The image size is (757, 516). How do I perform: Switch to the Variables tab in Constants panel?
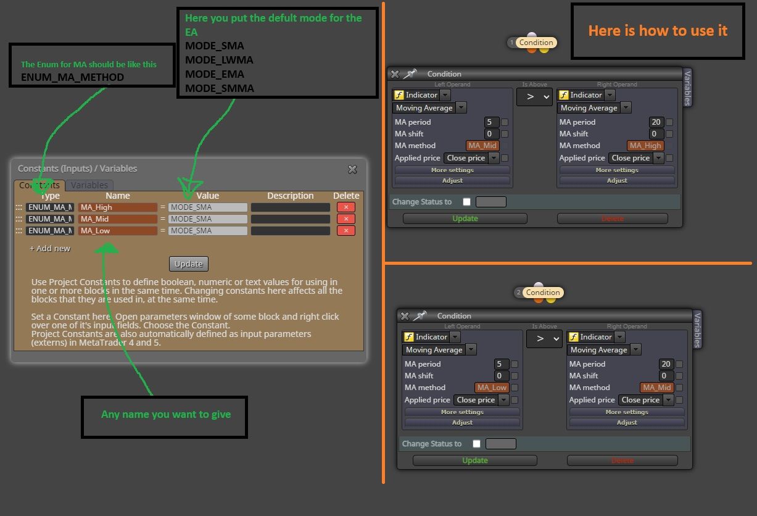pyautogui.click(x=89, y=185)
